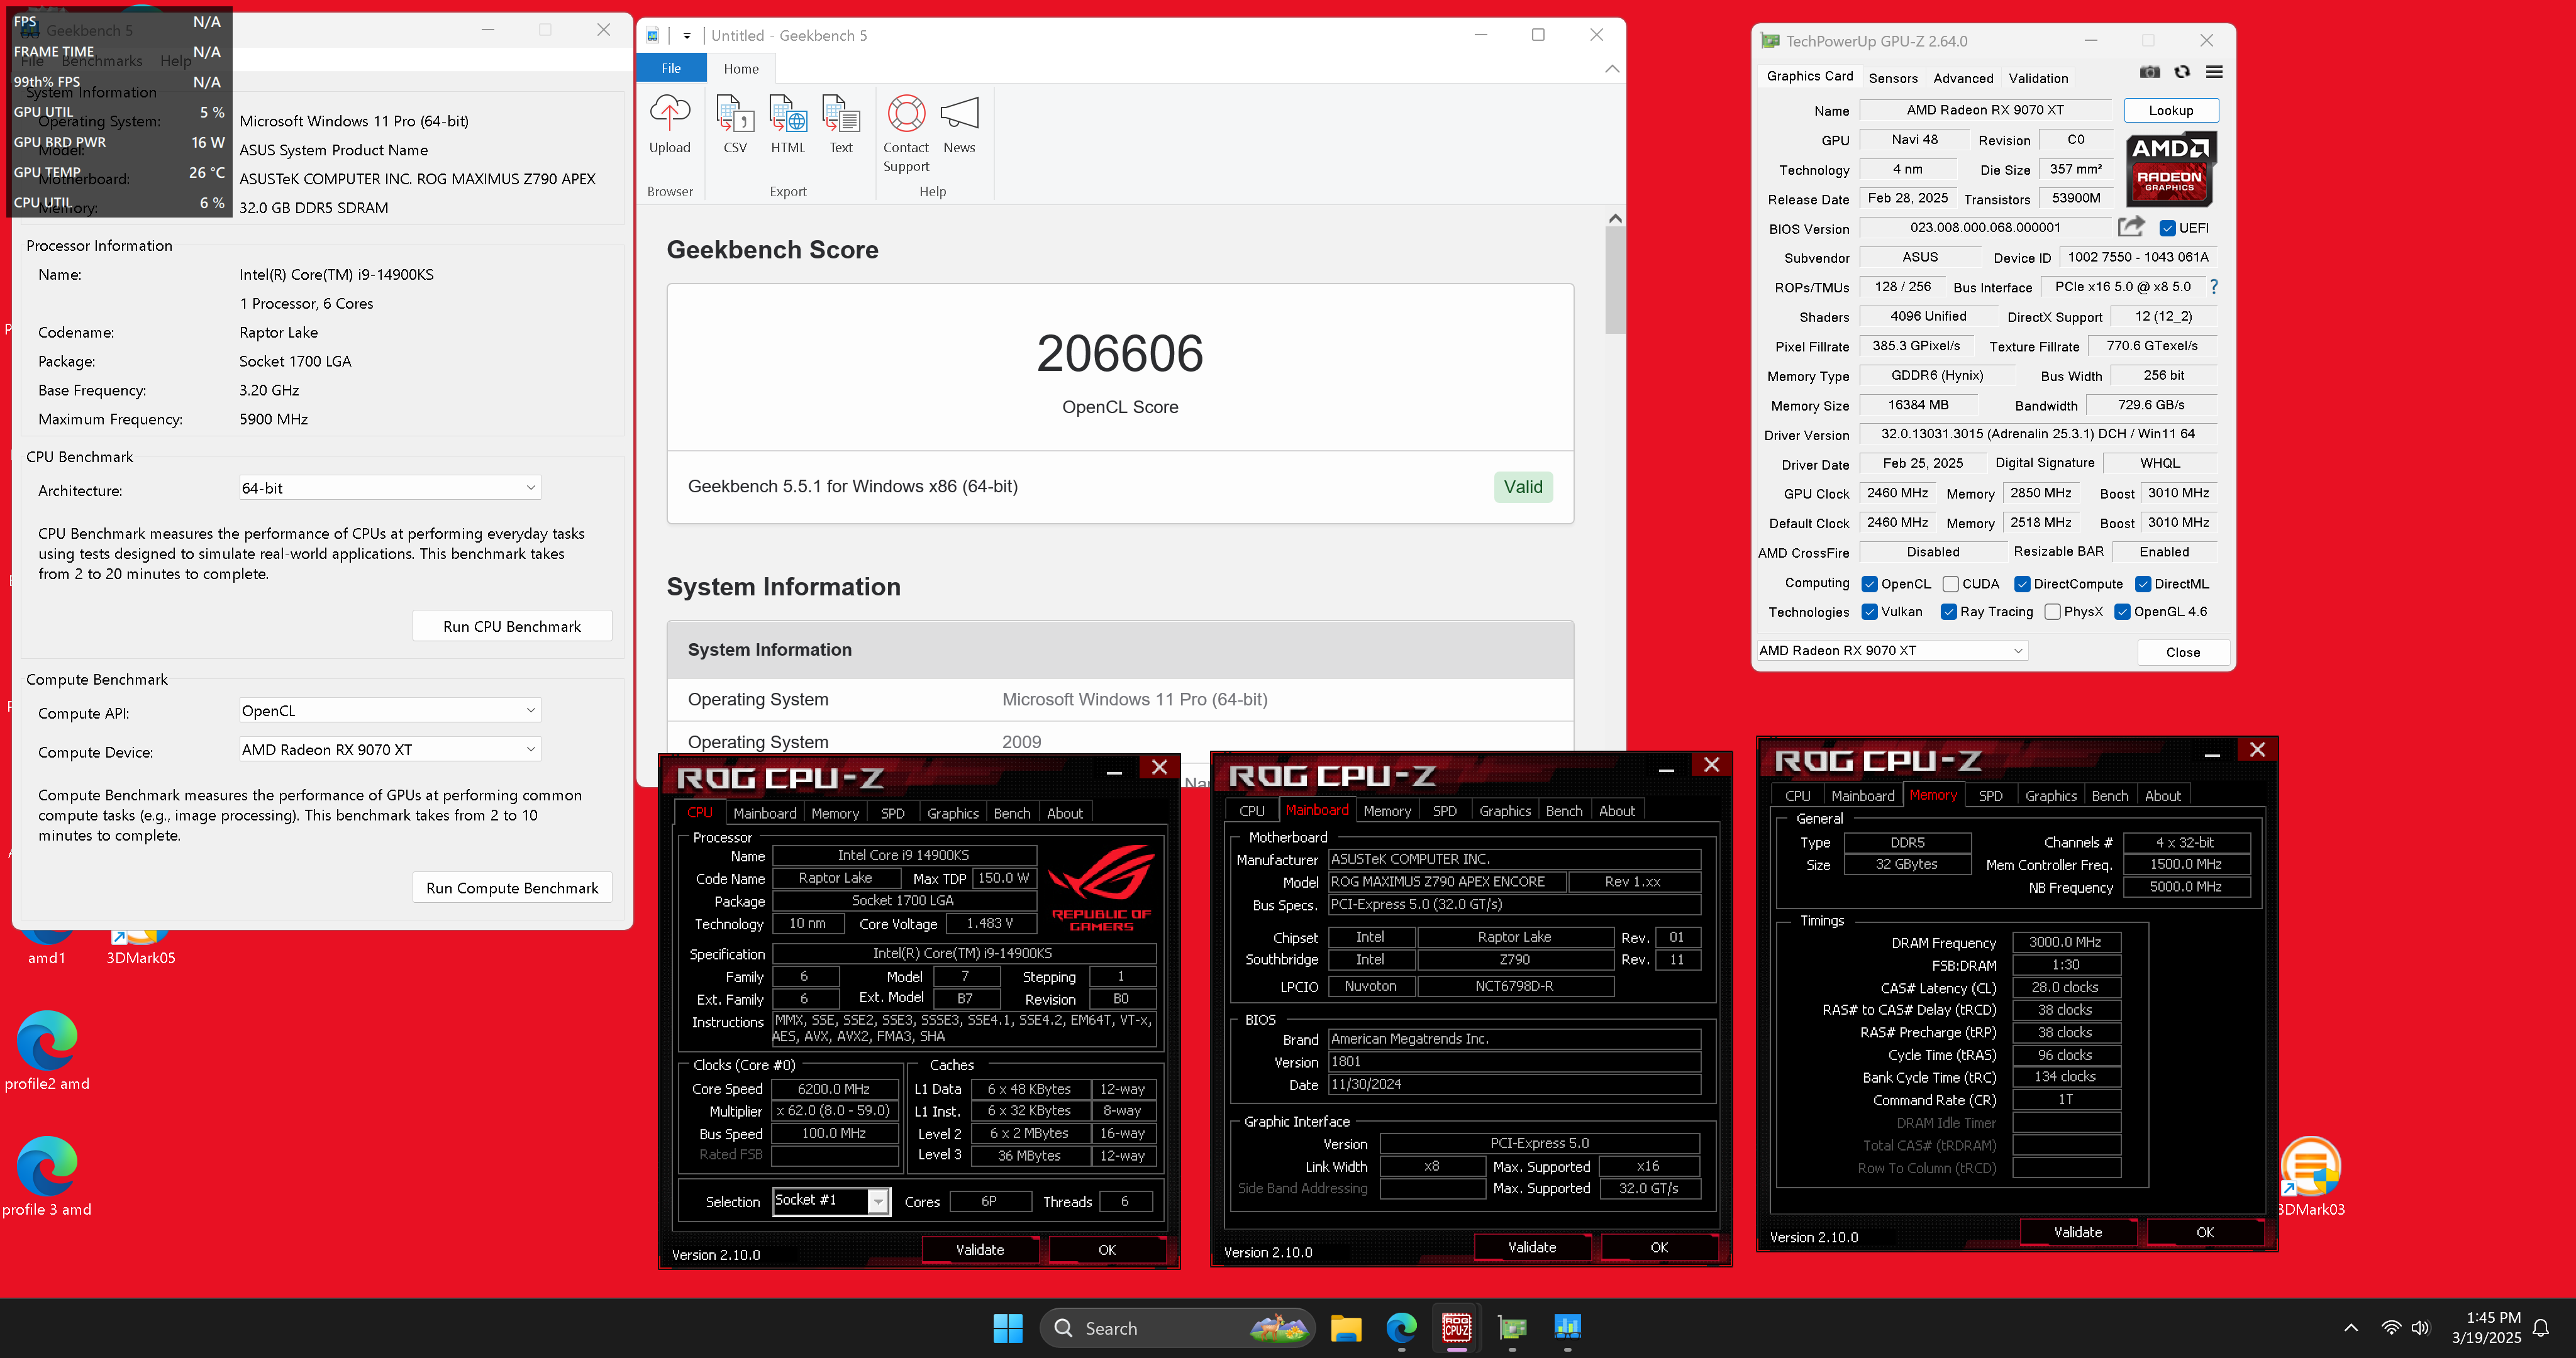Customize Quick Access Toolbar dropdown arrow
2576x1358 pixels.
pos(687,36)
